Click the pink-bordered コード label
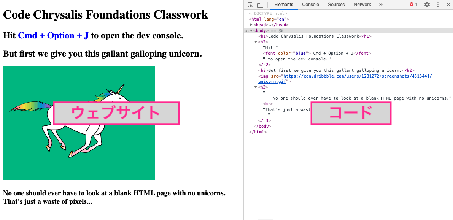The width and height of the screenshot is (453, 220). 351,113
